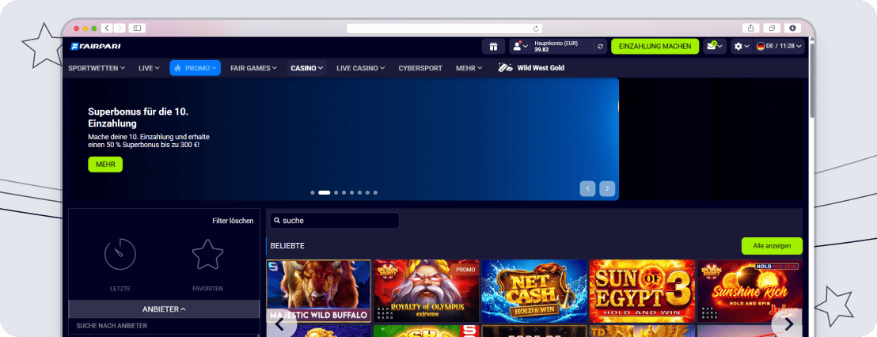Screen dimensions: 877x337
Task: Show previous banner with left arrow
Action: pos(587,189)
